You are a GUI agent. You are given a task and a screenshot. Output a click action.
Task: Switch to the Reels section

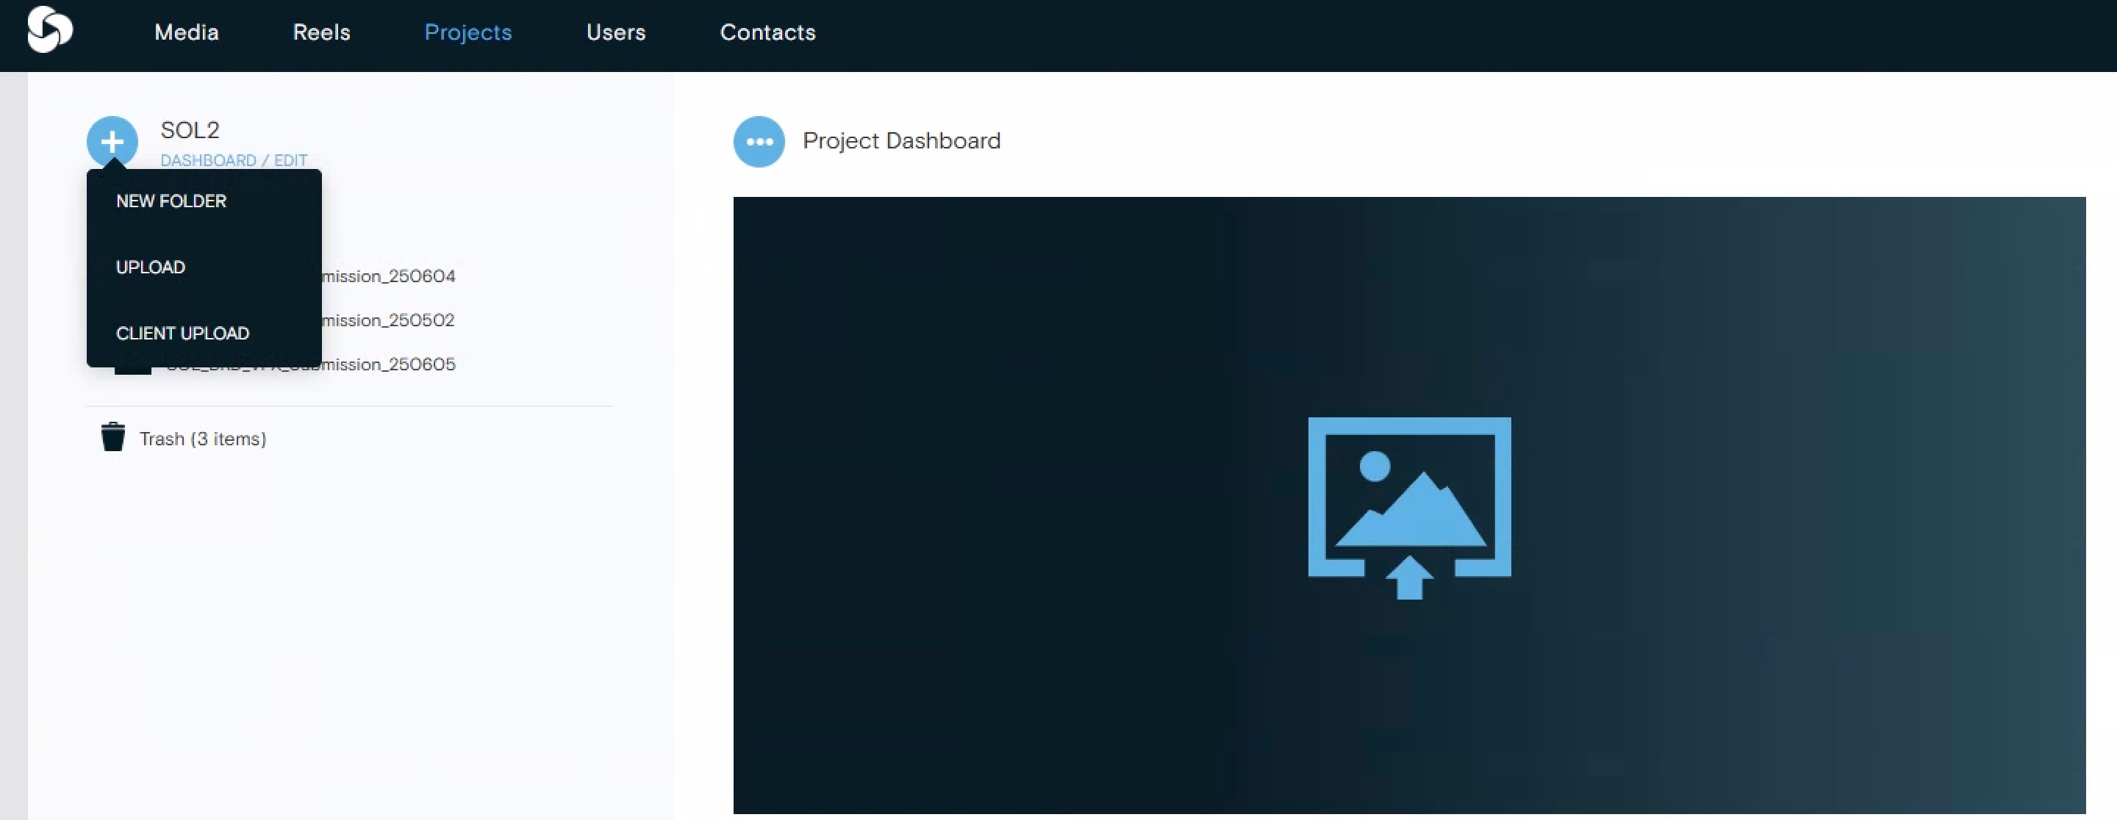click(x=321, y=32)
